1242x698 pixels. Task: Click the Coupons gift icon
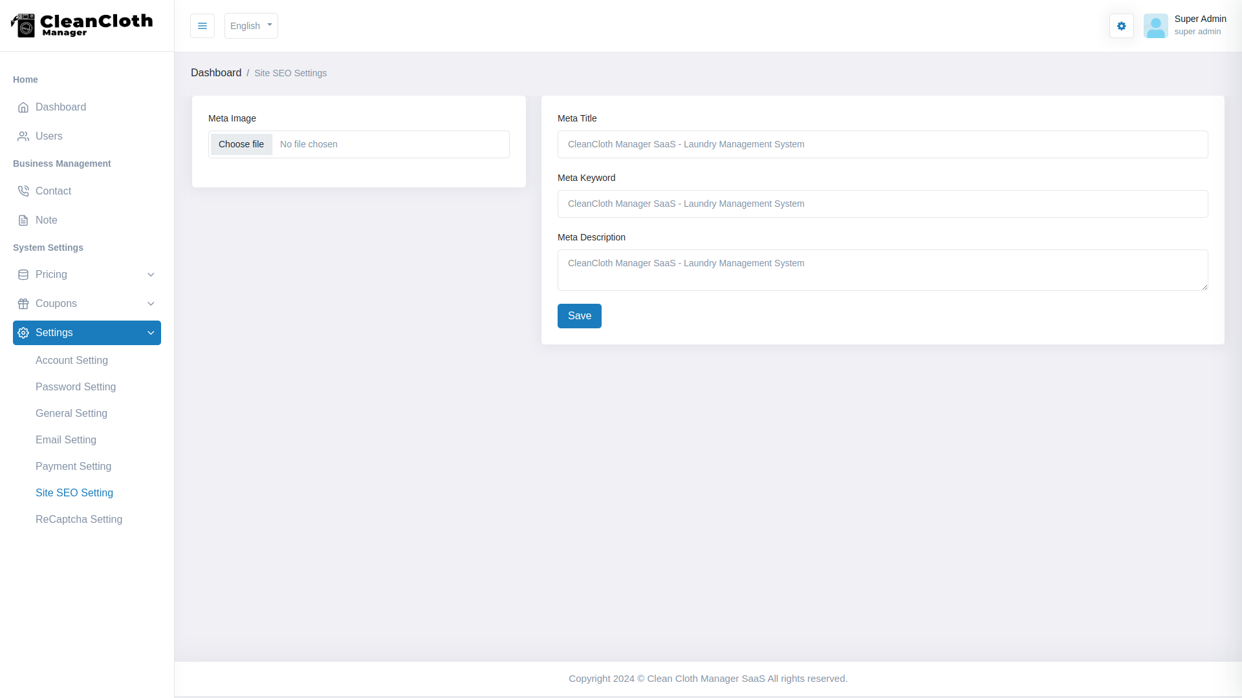coord(23,304)
